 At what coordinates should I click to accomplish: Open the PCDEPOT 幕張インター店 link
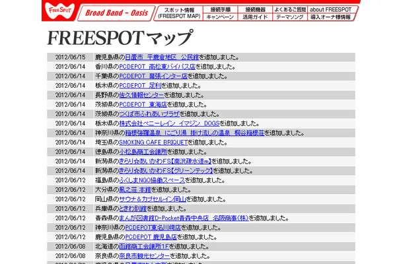click(153, 77)
